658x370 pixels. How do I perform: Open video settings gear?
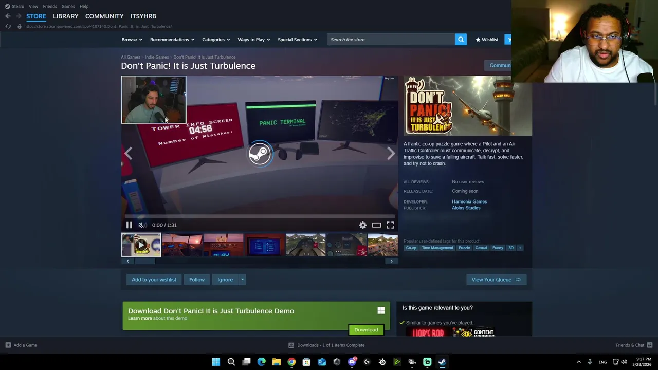tap(363, 225)
